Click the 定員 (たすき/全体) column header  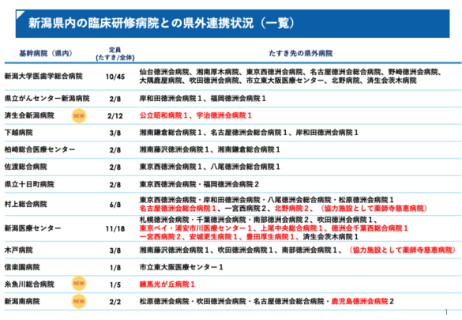115,54
